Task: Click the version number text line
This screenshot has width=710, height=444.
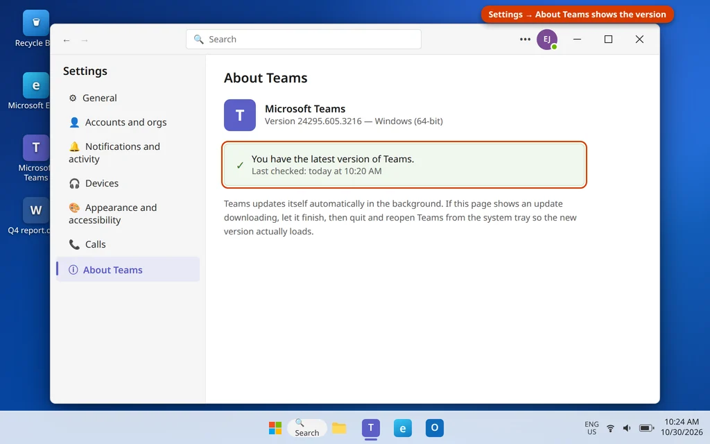Action: [x=354, y=121]
